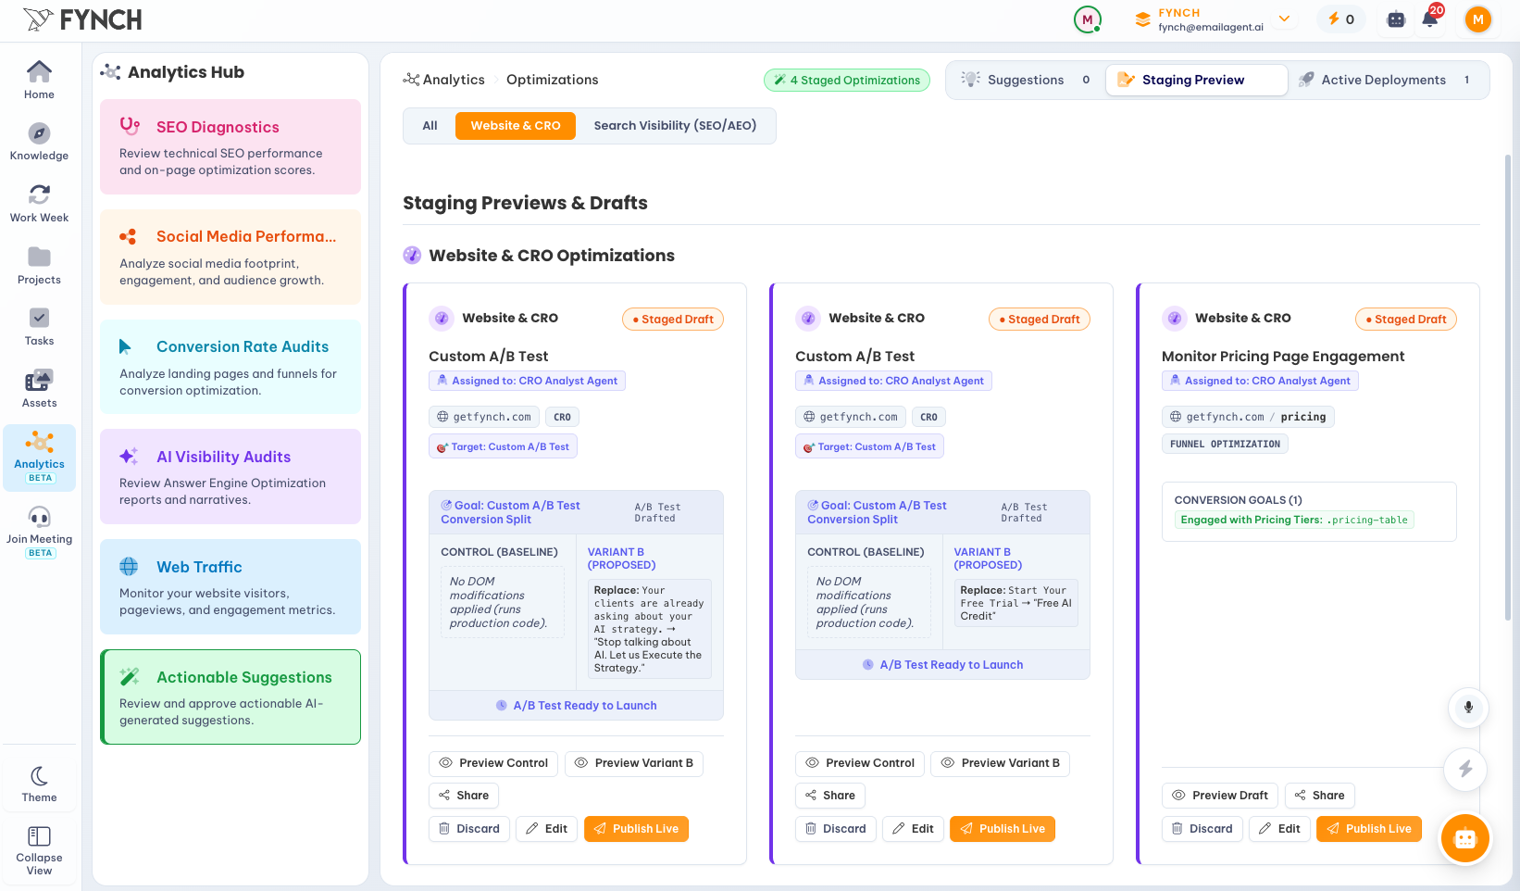Click A/B Test Ready to Launch in second card
Screen dimensions: 1520x891
[942, 665]
